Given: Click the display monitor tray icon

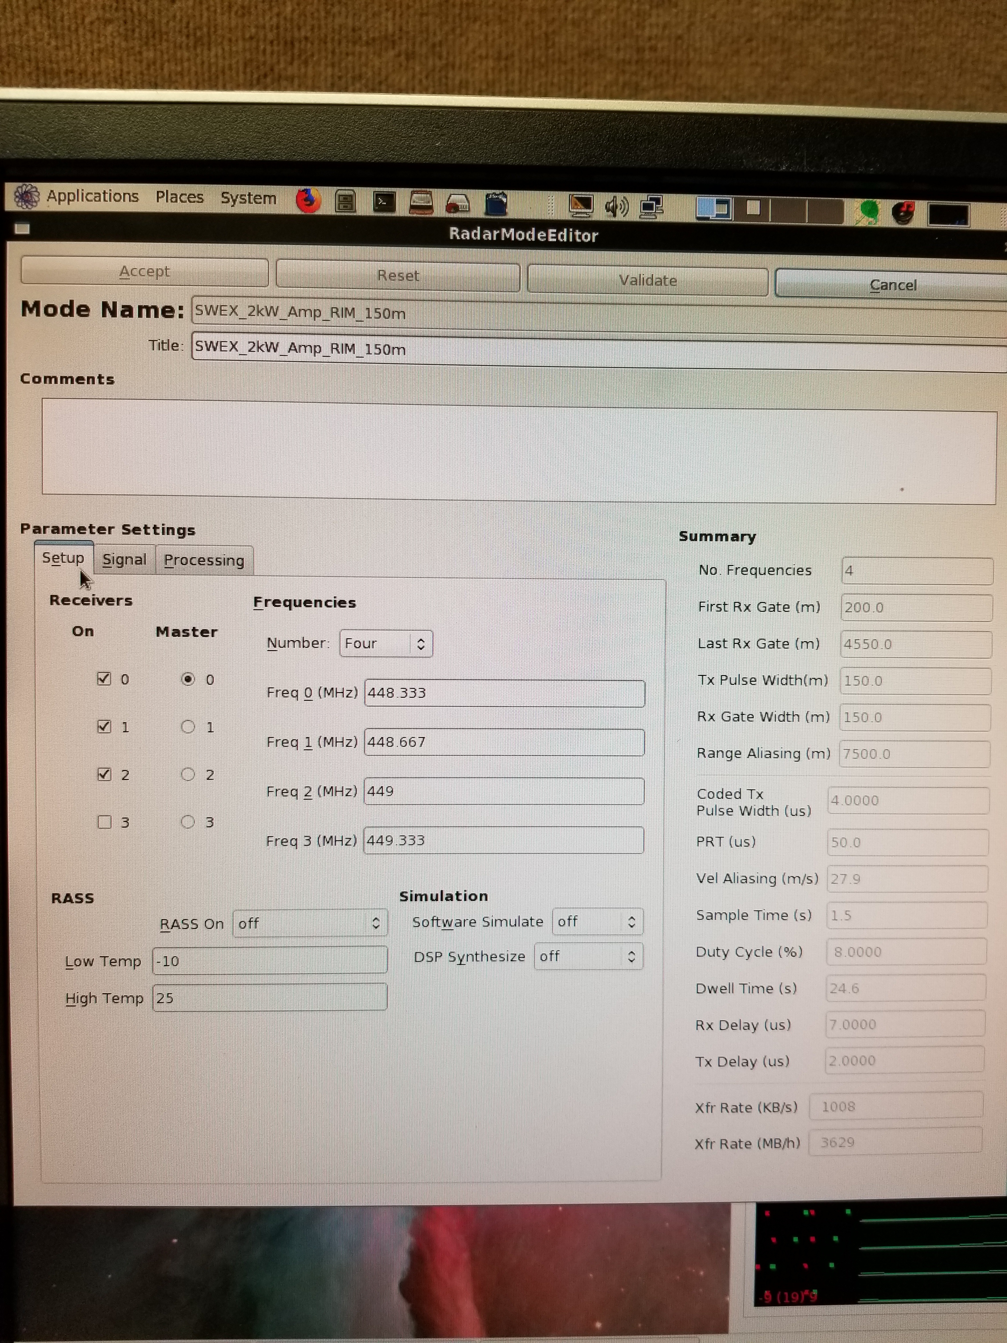Looking at the screenshot, I should (x=581, y=206).
